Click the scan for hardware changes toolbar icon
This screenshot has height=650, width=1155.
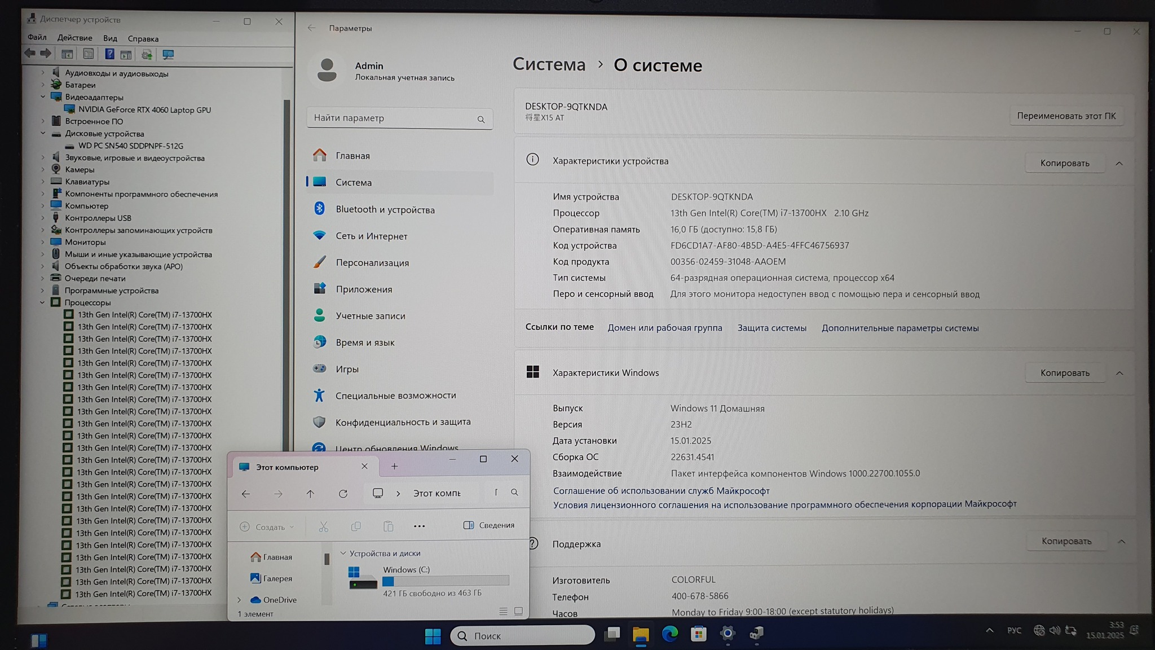[x=168, y=55]
